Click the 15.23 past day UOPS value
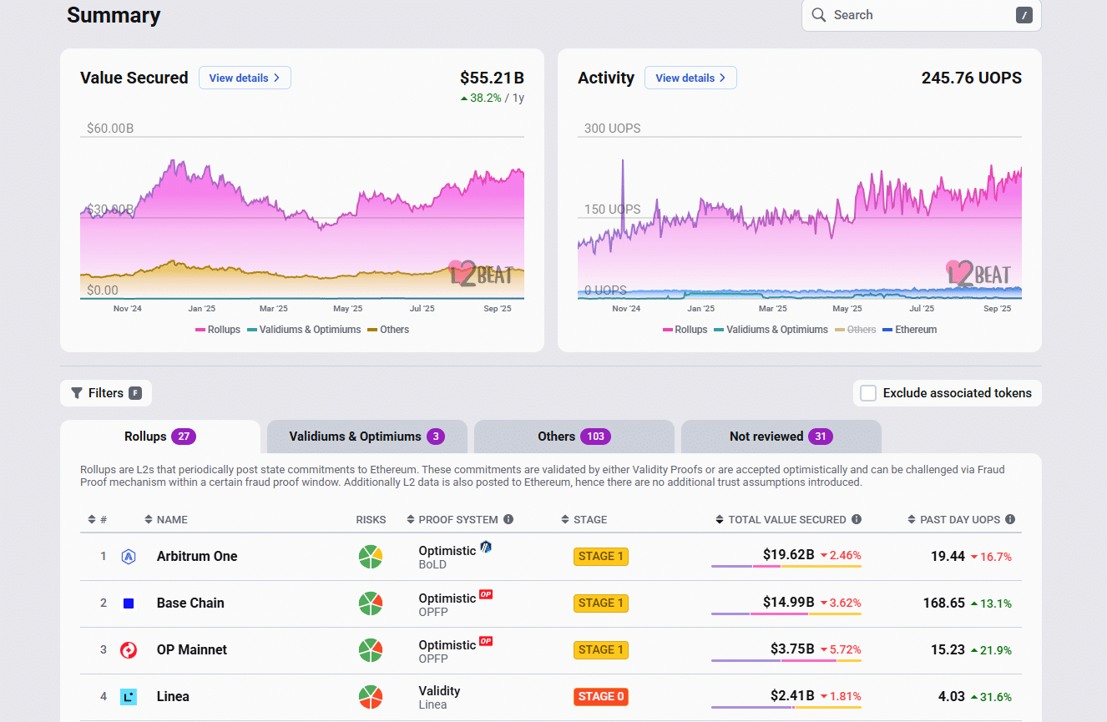This screenshot has width=1107, height=722. 948,650
